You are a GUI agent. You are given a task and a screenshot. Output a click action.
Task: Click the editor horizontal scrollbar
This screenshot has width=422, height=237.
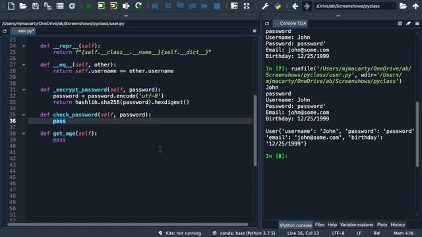click(x=127, y=224)
